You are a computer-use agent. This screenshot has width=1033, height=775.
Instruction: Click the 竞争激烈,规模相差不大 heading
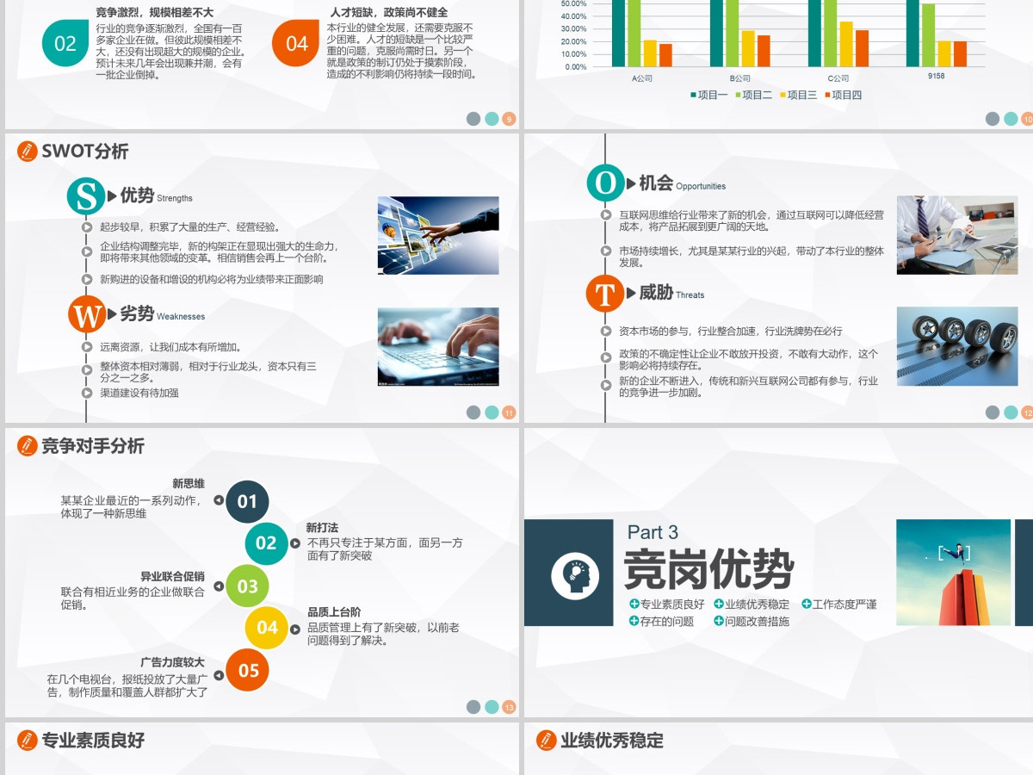tap(155, 13)
